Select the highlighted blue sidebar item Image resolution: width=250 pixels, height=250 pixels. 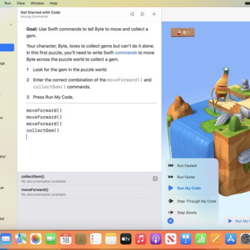[7, 47]
